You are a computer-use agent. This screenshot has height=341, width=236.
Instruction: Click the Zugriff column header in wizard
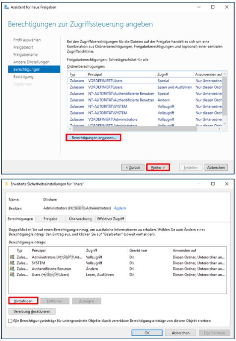[174, 75]
